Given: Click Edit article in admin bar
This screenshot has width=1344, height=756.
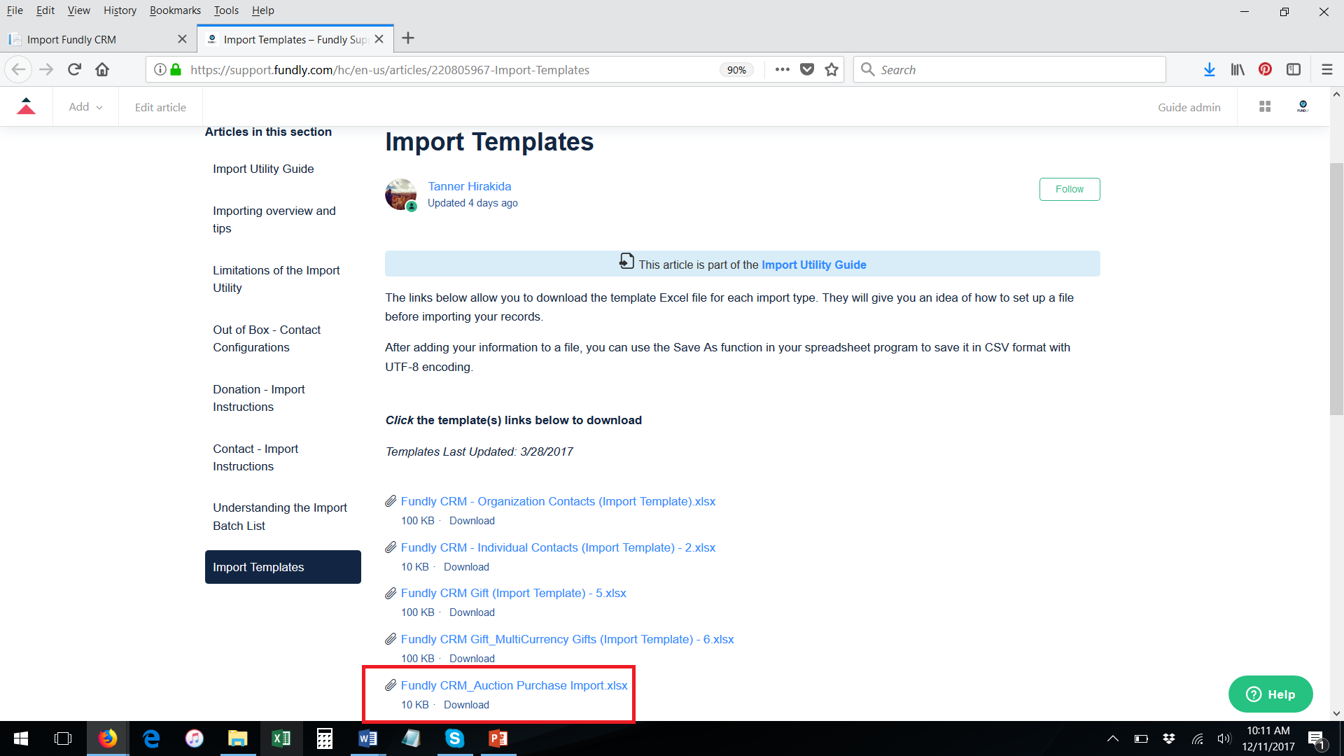Looking at the screenshot, I should pos(160,107).
